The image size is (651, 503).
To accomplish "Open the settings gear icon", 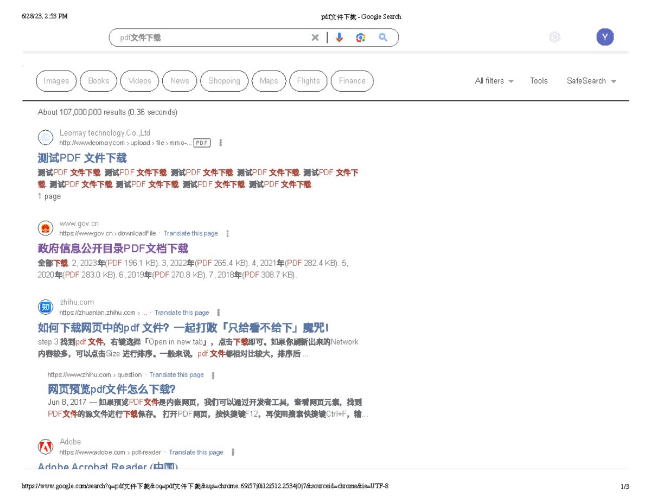I will click(554, 37).
